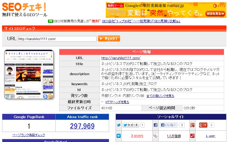The height and width of the screenshot is (142, 228).
Task: Open HTTPヘッダを見る link
Action: click(x=117, y=102)
